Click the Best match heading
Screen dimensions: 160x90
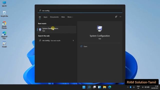[42, 23]
